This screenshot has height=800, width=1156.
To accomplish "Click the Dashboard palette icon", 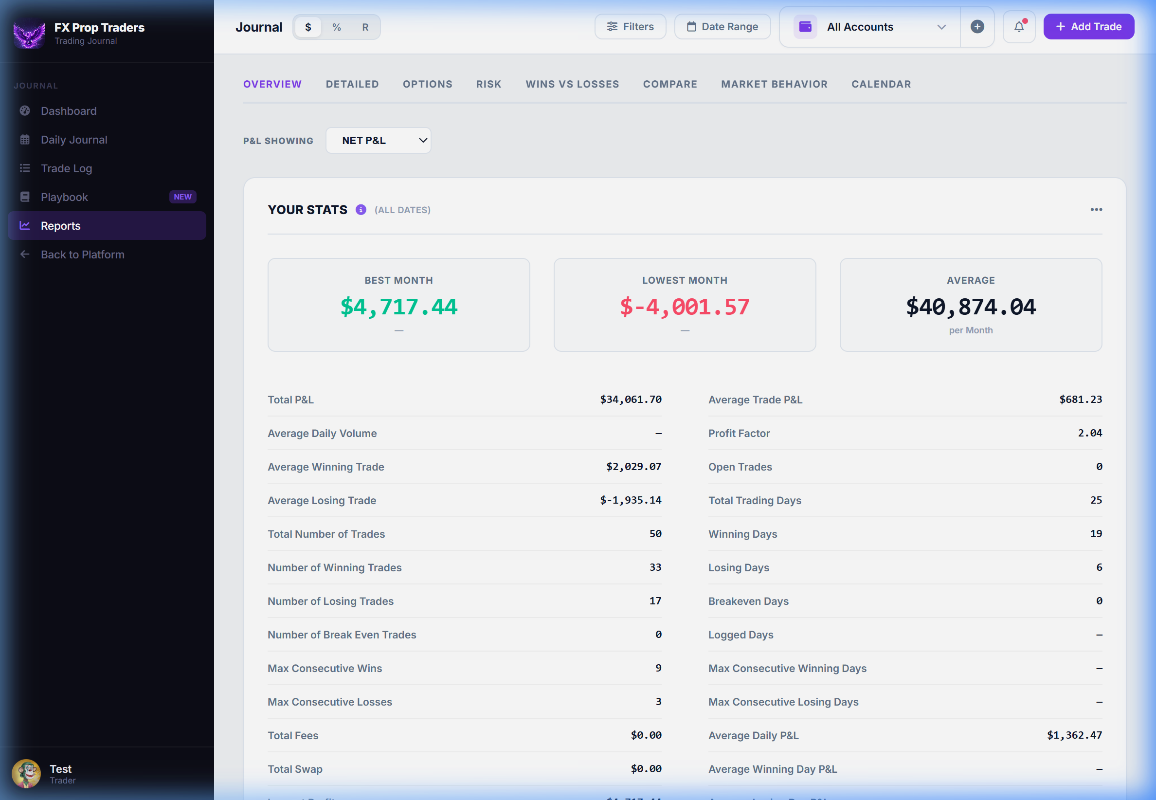I will pos(25,111).
